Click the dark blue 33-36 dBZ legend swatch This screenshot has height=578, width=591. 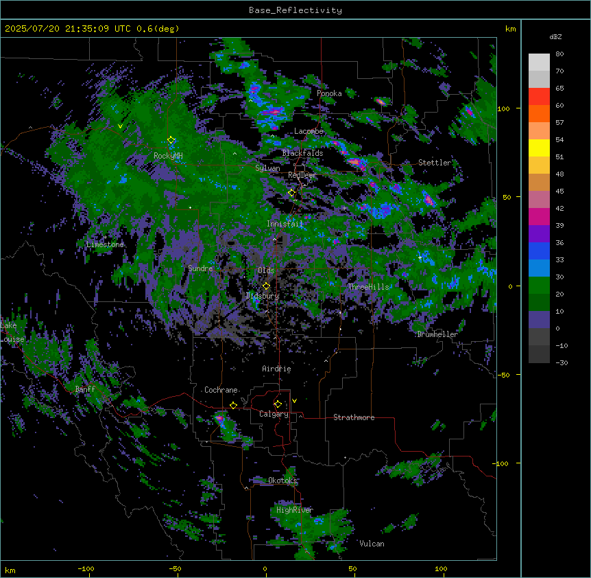tap(539, 251)
